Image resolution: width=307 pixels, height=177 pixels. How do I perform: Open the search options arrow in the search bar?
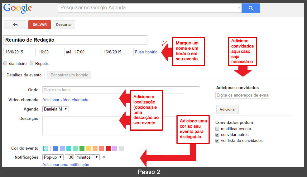pyautogui.click(x=239, y=8)
